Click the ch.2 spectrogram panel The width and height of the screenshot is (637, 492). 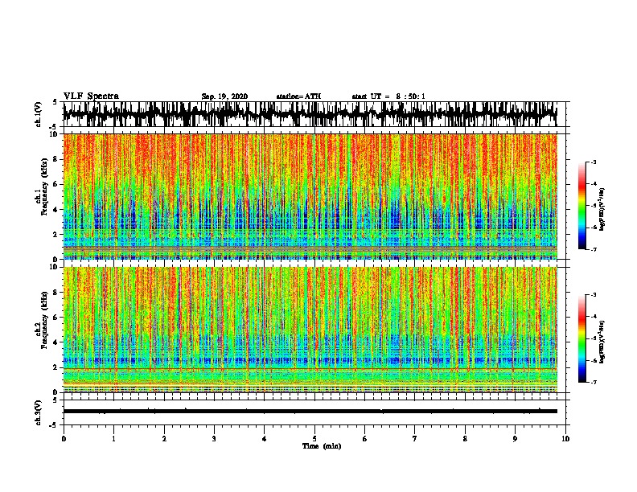coord(310,330)
